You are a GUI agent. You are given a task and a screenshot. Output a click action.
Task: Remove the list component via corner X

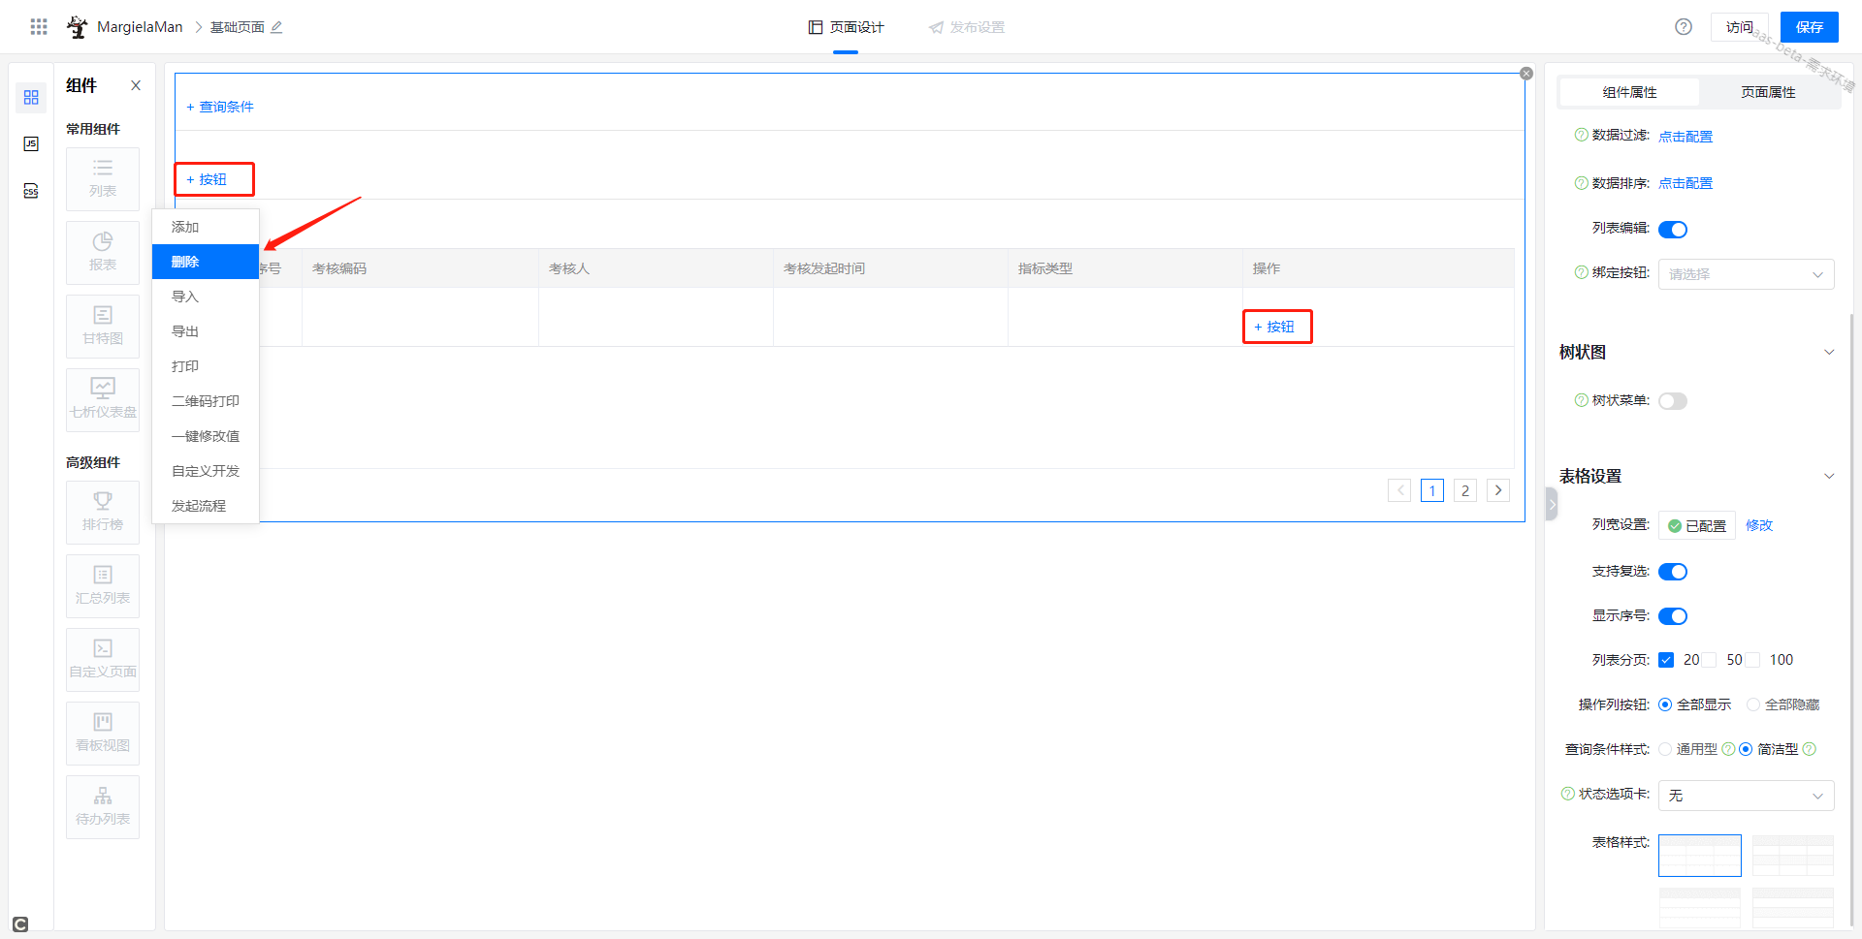tap(1526, 74)
